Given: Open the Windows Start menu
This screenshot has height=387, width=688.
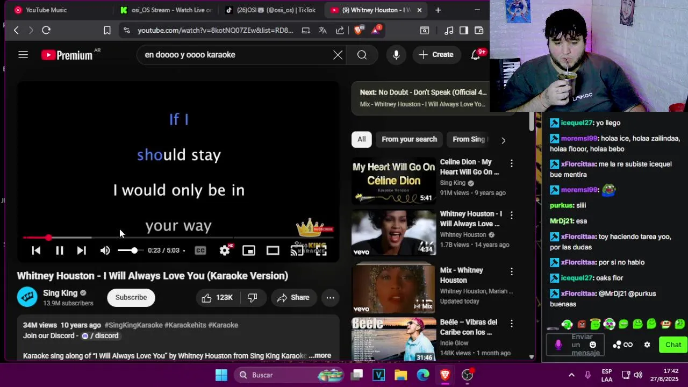Looking at the screenshot, I should click(x=221, y=375).
